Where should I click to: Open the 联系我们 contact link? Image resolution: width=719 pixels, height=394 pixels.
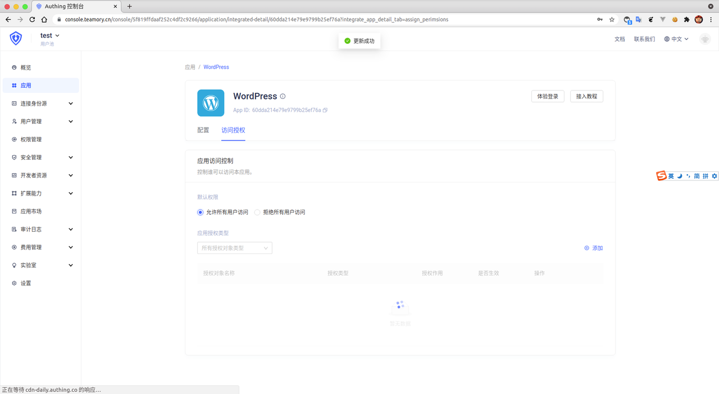pyautogui.click(x=644, y=39)
